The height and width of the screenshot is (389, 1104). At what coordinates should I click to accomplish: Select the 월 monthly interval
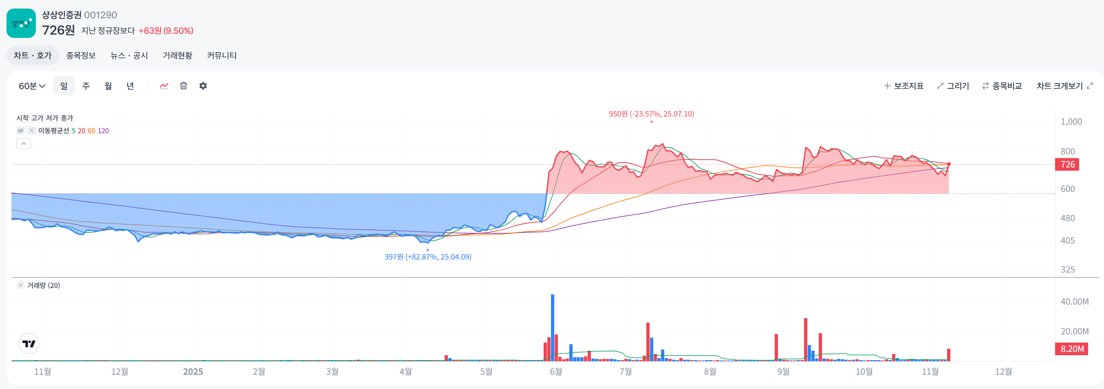pos(108,86)
